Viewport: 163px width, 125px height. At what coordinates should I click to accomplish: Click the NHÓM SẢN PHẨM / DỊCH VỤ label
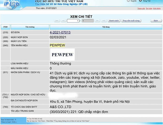pyautogui.click(x=25, y=72)
